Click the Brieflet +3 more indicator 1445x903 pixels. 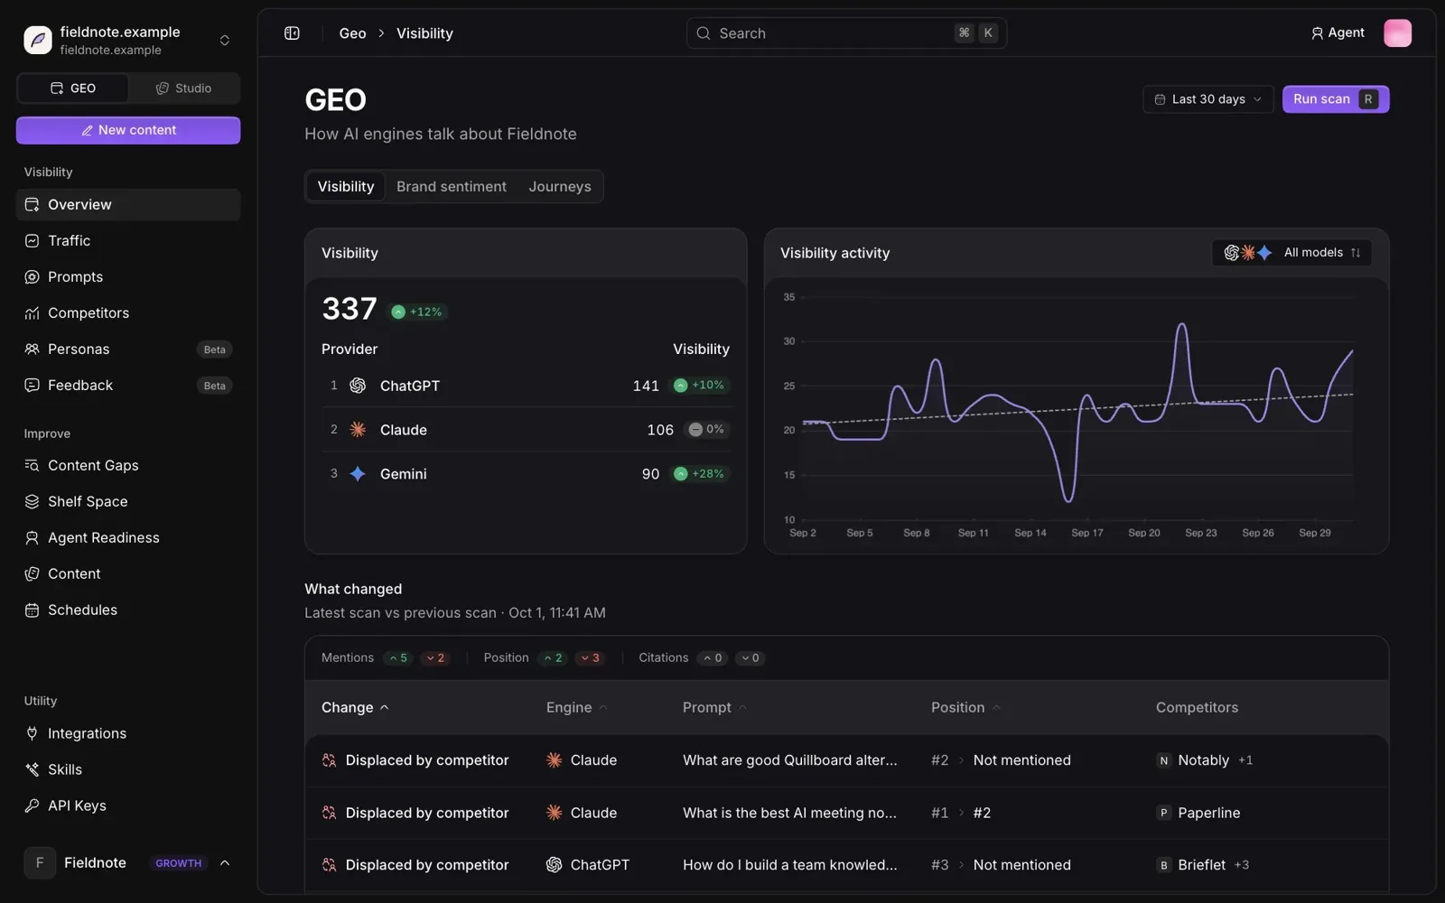tap(1242, 865)
